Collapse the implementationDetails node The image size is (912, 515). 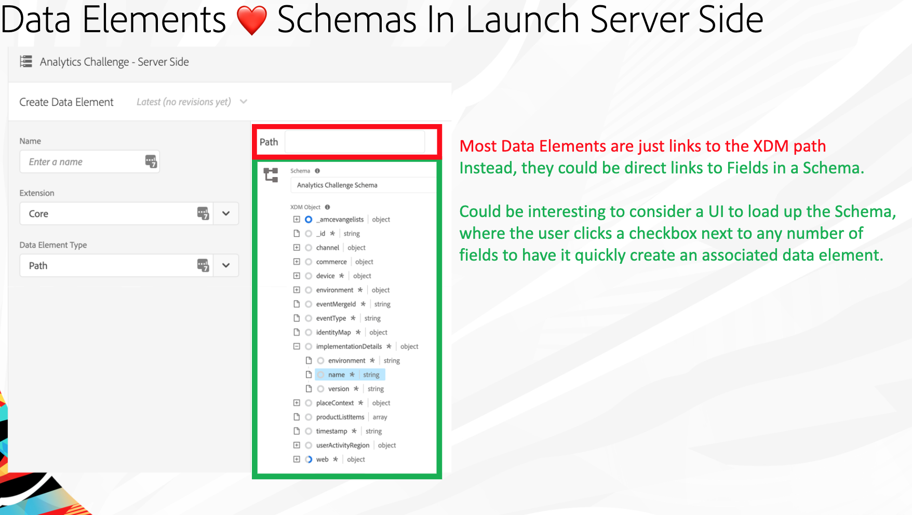click(x=297, y=346)
